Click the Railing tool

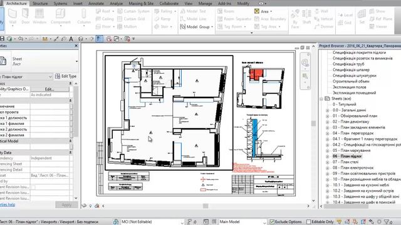[x=165, y=11]
